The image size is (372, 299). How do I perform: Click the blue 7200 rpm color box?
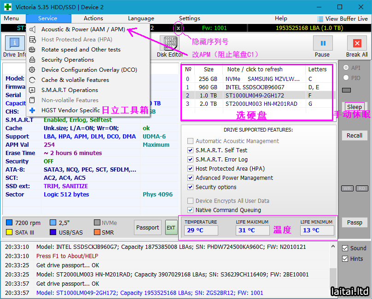[9, 223]
